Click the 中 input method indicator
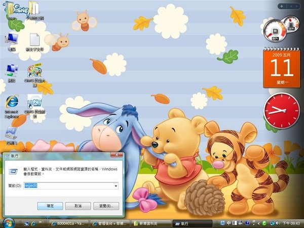This screenshot has height=228, width=304. [229, 223]
